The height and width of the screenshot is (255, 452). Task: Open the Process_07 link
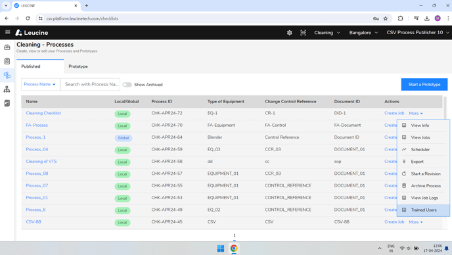37,185
